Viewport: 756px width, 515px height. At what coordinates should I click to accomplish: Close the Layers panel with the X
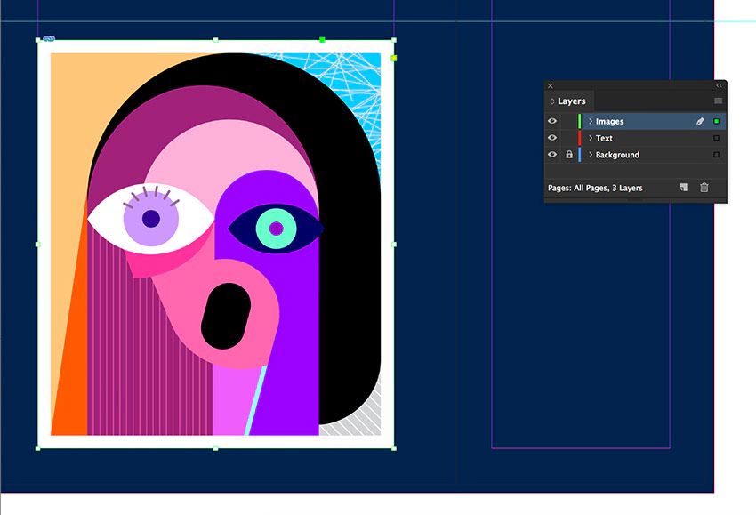point(551,86)
